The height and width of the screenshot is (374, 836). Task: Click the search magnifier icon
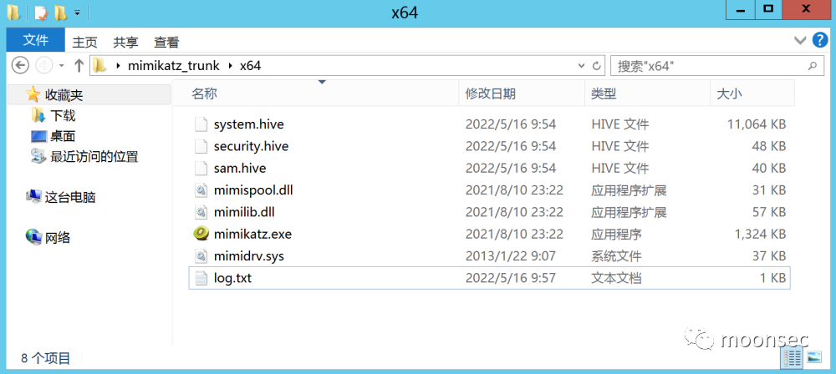point(813,66)
